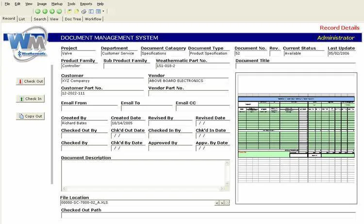
Task: Open the Tools menu
Action: click(71, 4)
